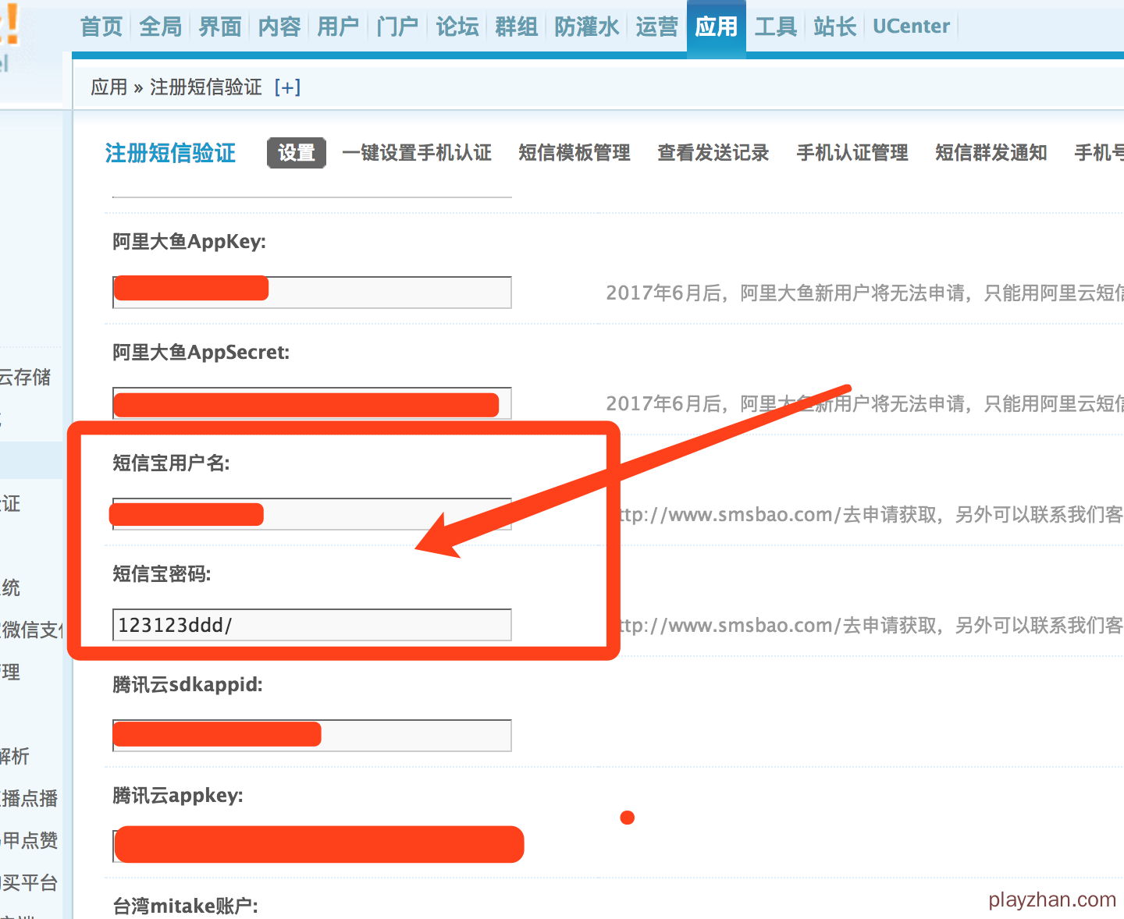Click the 阿里大鱼AppKey input field
Viewport: 1124px width, 919px height.
(x=389, y=293)
